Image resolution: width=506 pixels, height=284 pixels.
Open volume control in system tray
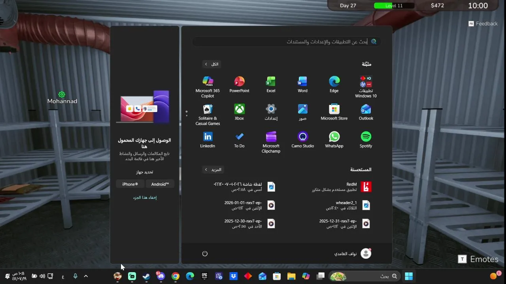point(42,276)
